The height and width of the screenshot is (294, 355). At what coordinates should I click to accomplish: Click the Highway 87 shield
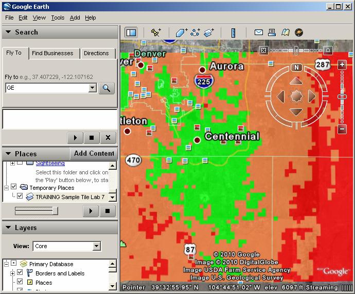coord(190,250)
